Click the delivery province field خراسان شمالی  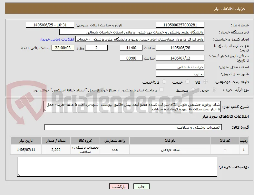coord(180,67)
